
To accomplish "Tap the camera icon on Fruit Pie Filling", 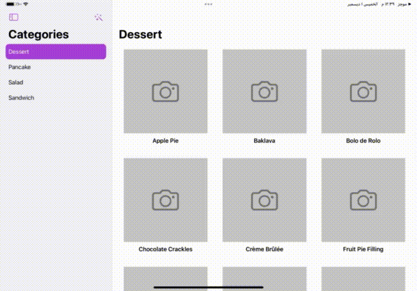I will pyautogui.click(x=363, y=200).
